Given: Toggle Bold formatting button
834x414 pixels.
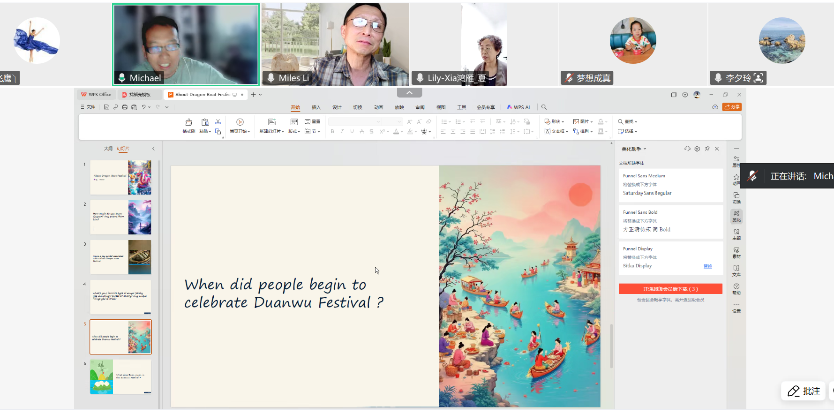Looking at the screenshot, I should [x=332, y=132].
